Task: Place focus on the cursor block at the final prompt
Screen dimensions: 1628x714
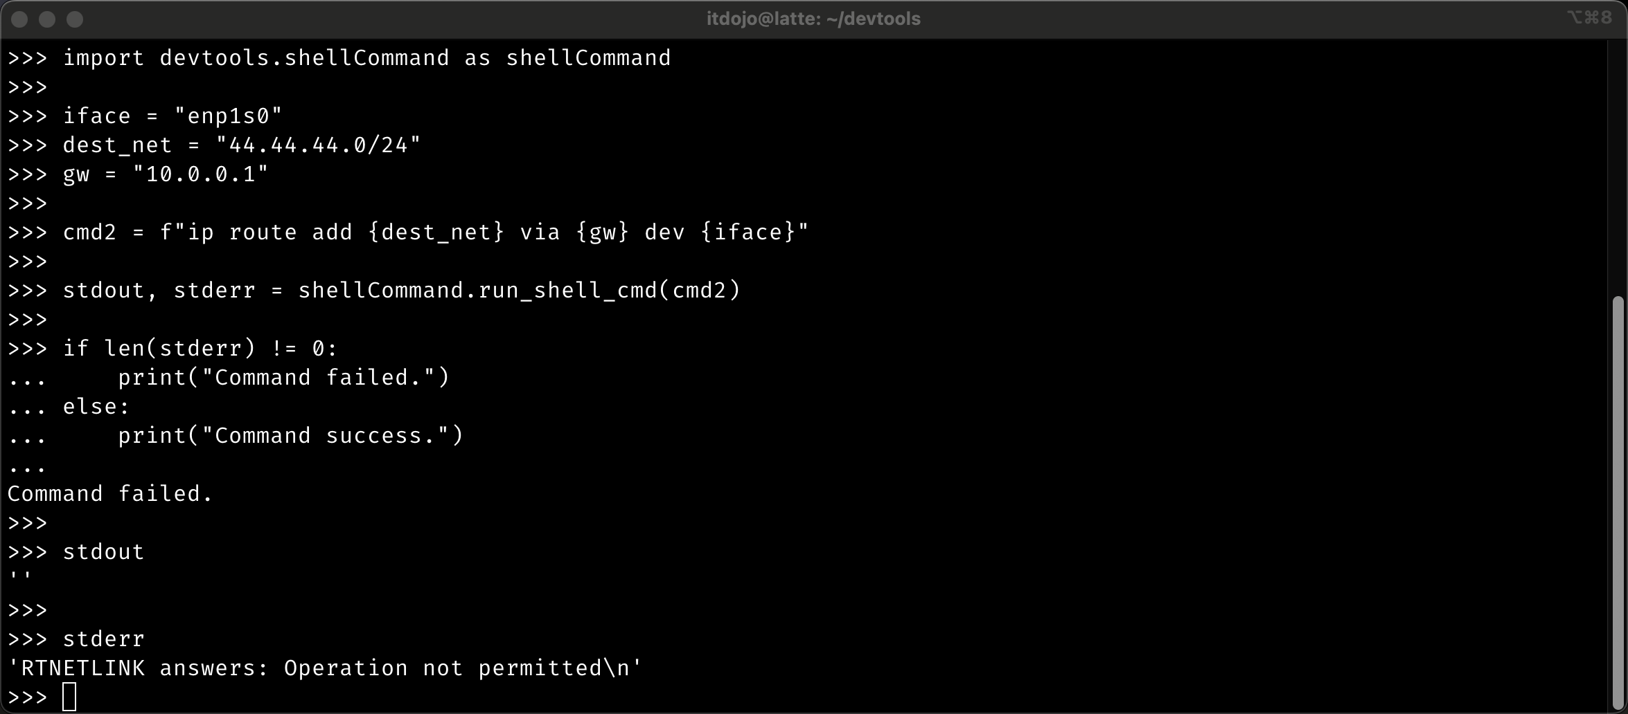Action: click(69, 697)
